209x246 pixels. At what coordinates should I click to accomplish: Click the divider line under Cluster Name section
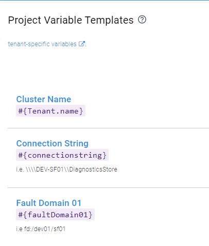coord(108,128)
